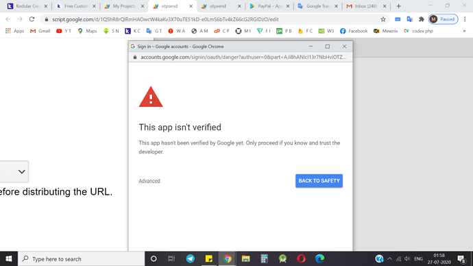Viewport: 473px width, 266px height.
Task: Click the Type here to search box
Action: tap(82, 258)
